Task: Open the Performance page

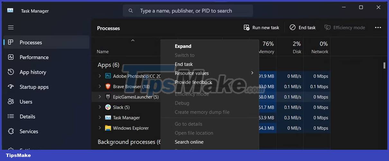Action: 47,57
